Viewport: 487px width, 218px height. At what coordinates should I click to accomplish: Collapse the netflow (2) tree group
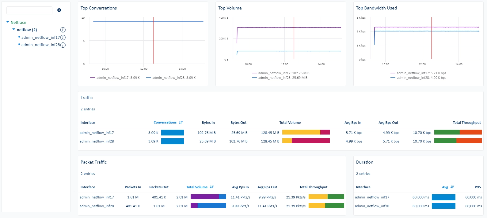coord(14,29)
